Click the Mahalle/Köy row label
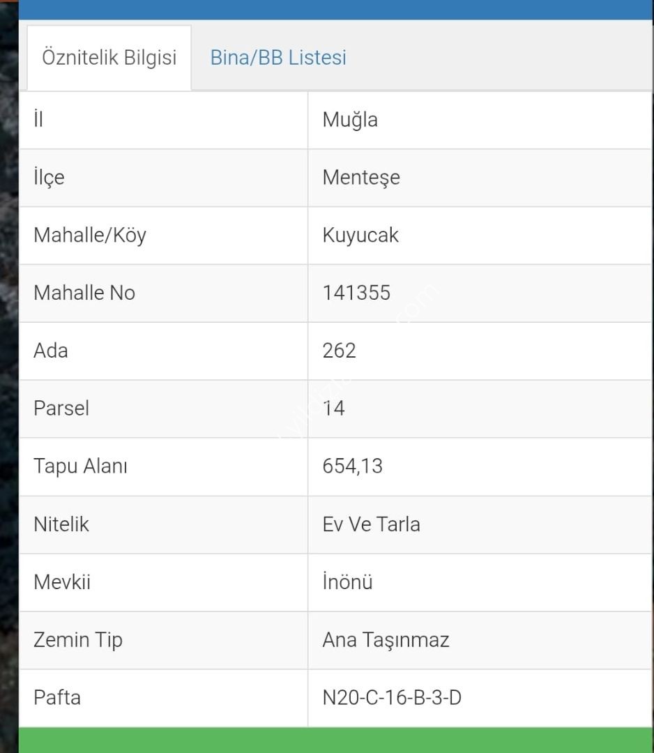Viewport: 654px width, 753px height. point(90,236)
